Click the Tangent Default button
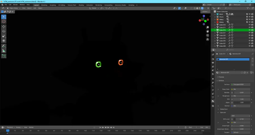This screenshot has height=135, width=255. click(x=240, y=132)
